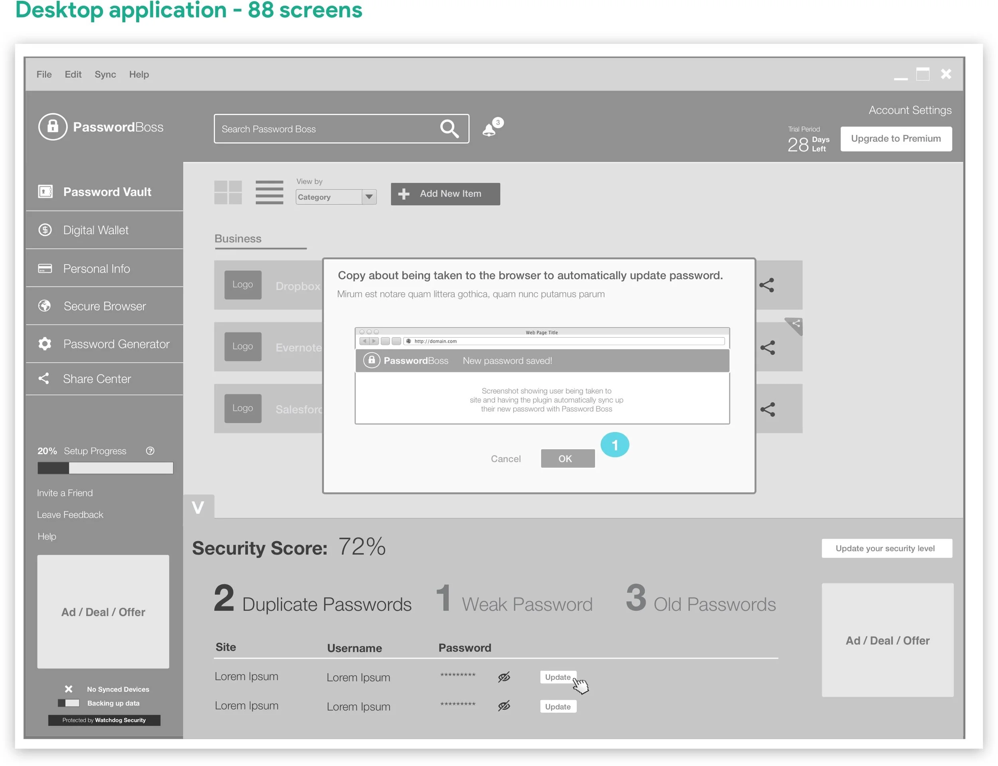Open Share Center from sidebar
Image resolution: width=998 pixels, height=766 pixels.
(105, 379)
